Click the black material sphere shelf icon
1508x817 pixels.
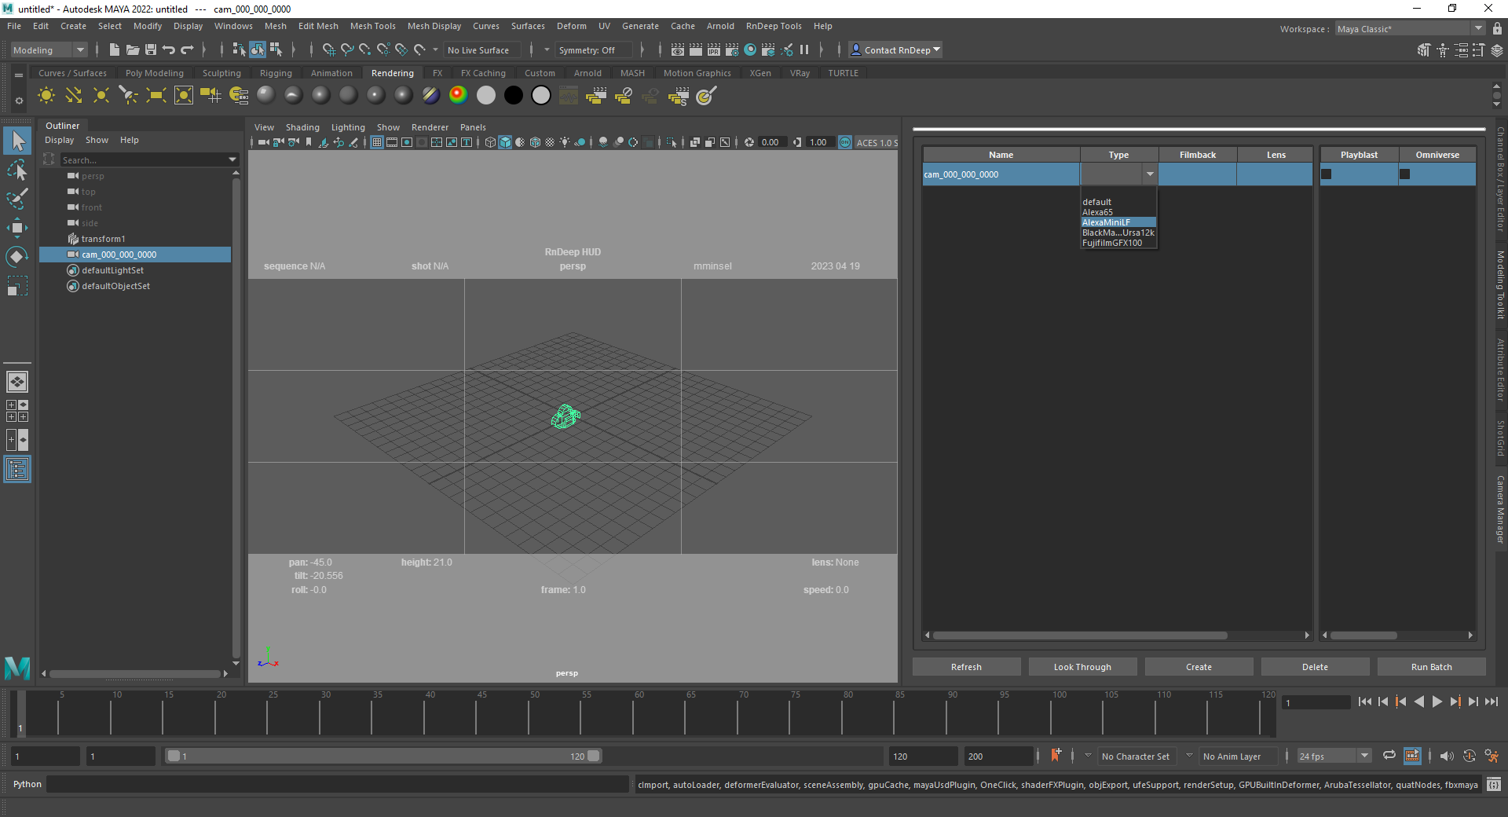514,96
